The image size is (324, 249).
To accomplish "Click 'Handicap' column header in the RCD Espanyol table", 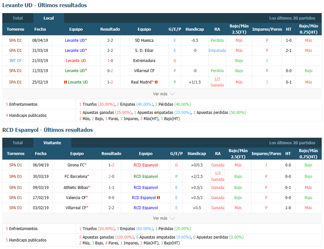I will click(x=197, y=153).
